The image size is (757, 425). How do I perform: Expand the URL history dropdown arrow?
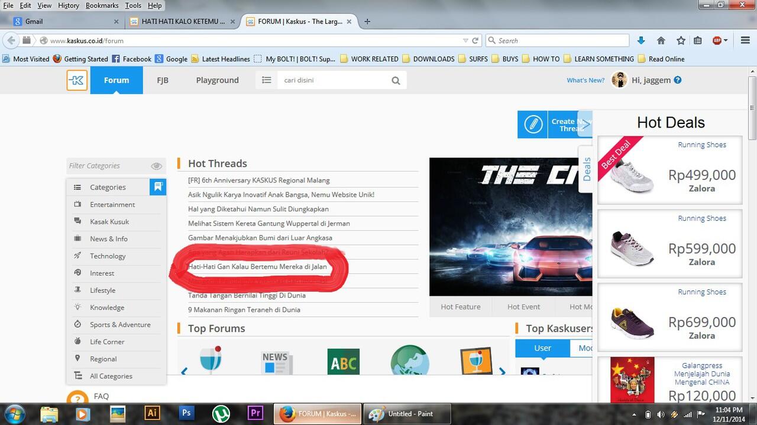pos(465,41)
